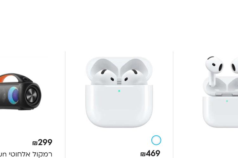The height and width of the screenshot is (158, 238).
Task: Click the round metallic woofer on speaker
Action: (x=31, y=95)
